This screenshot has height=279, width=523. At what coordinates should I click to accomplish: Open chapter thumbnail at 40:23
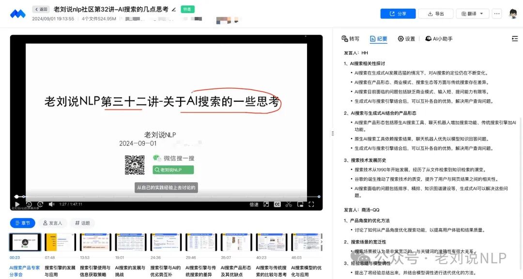272,242
